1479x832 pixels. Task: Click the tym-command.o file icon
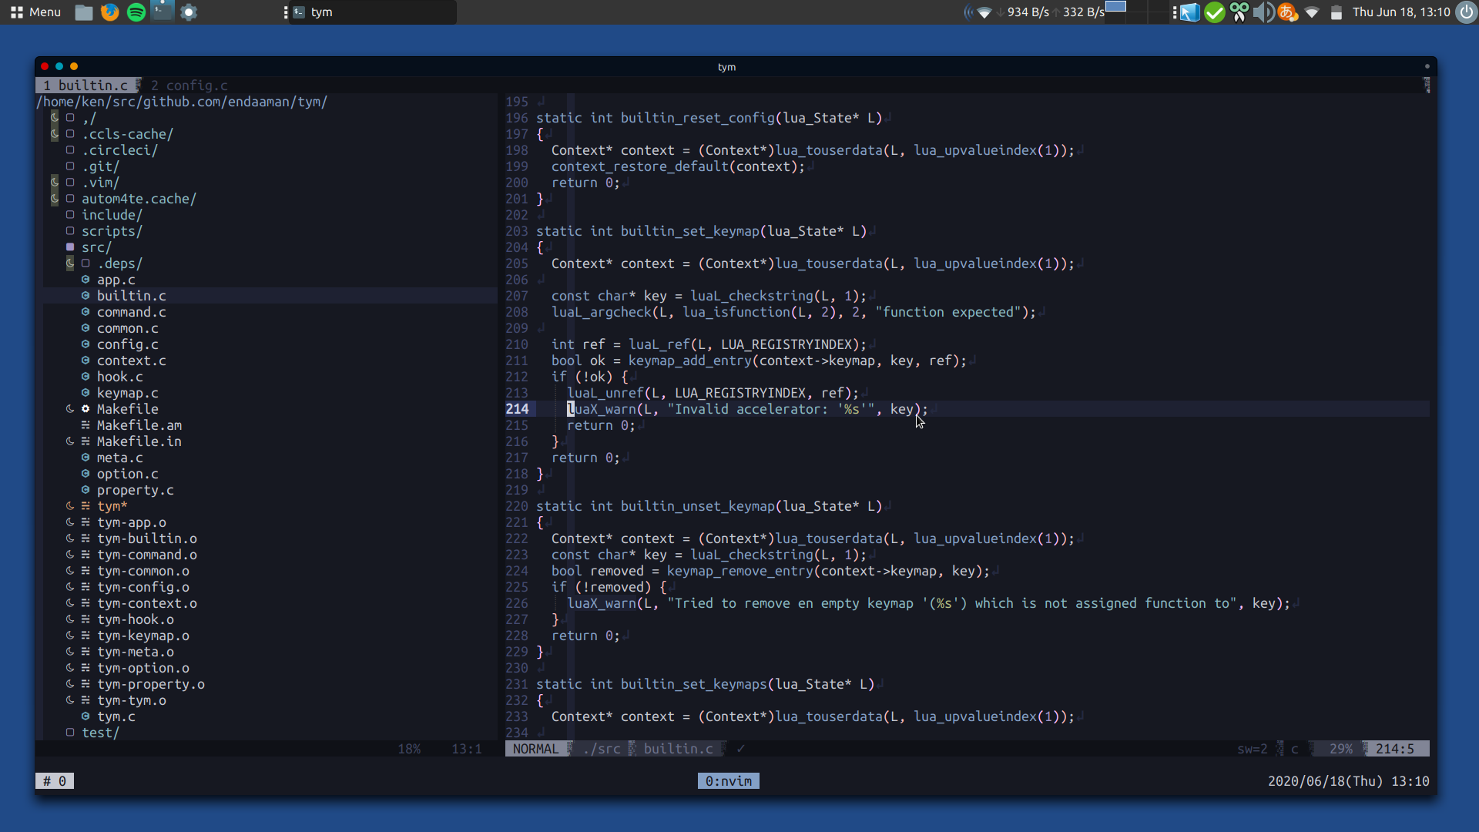pos(86,555)
